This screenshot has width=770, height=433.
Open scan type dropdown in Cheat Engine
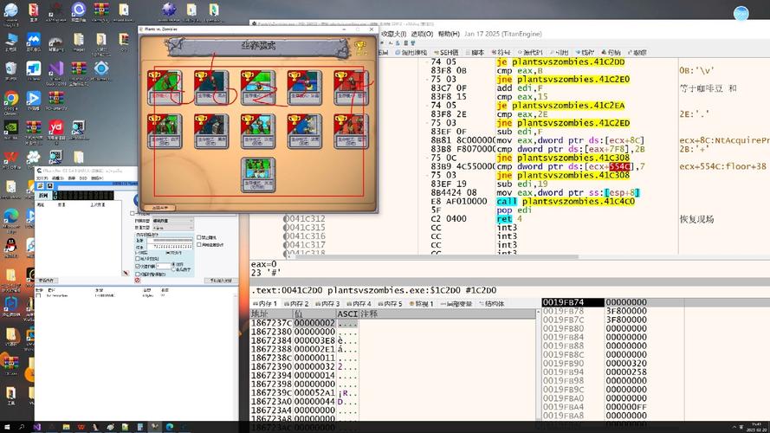coord(173,221)
